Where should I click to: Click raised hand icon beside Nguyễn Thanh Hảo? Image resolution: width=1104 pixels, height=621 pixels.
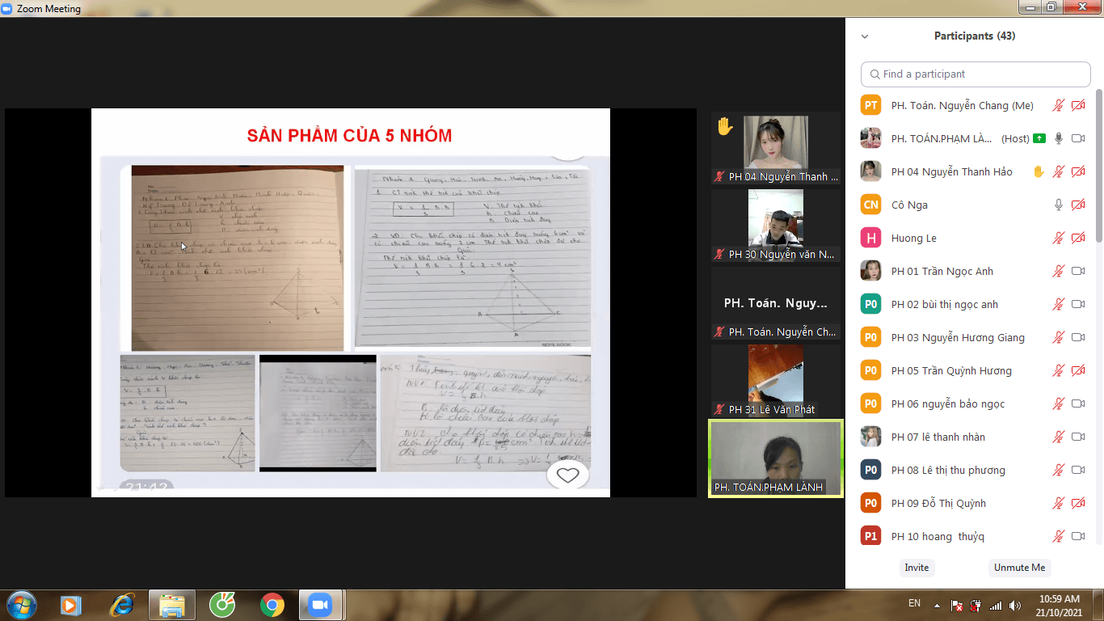(1039, 171)
